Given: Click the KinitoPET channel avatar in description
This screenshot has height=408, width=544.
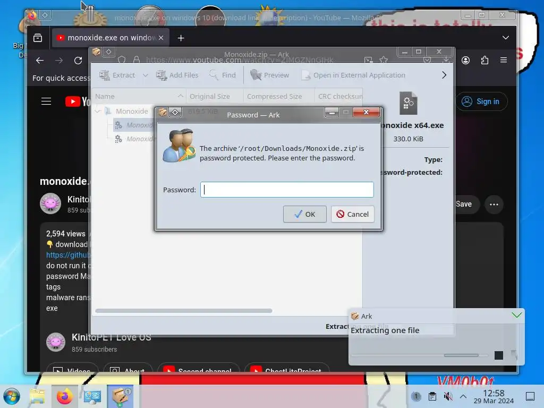Looking at the screenshot, I should click(55, 342).
